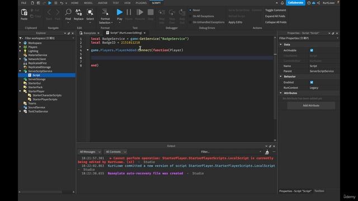
Task: Click the Add Attribute button
Action: [311, 106]
